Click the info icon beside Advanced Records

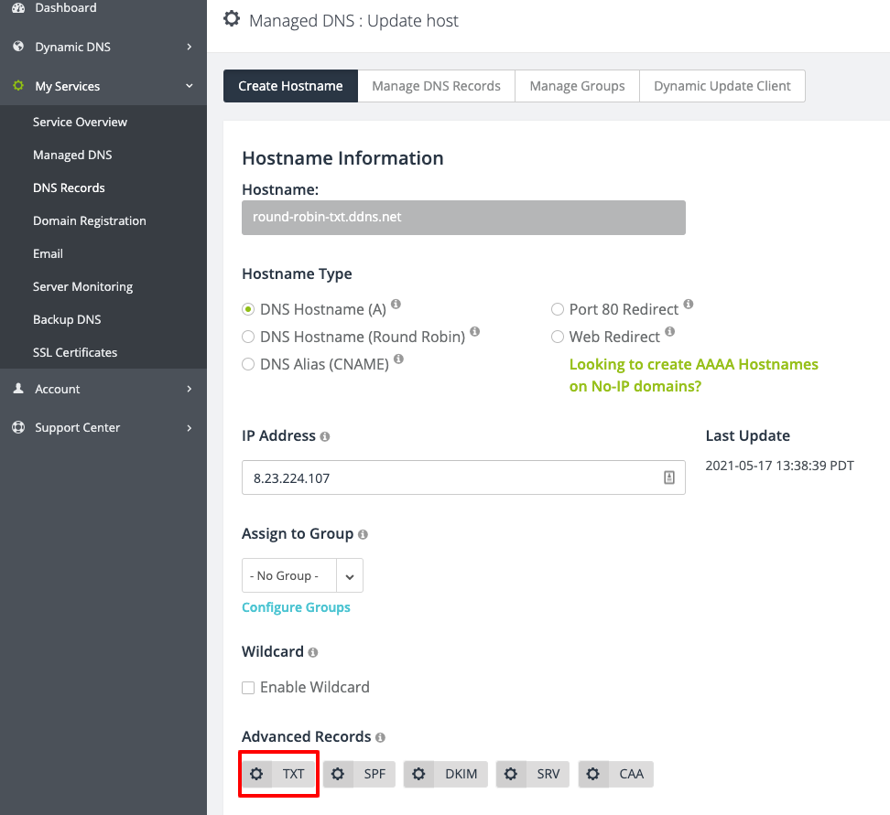coord(380,737)
